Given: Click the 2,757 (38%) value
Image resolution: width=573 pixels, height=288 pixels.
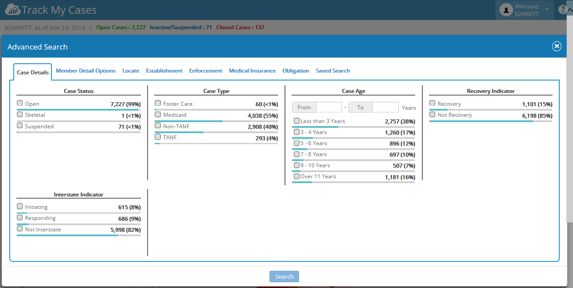Looking at the screenshot, I should coord(400,122).
